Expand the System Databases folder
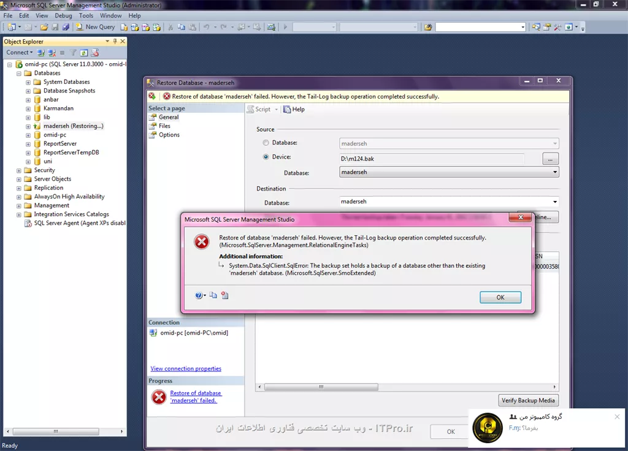Image resolution: width=628 pixels, height=451 pixels. (28, 83)
